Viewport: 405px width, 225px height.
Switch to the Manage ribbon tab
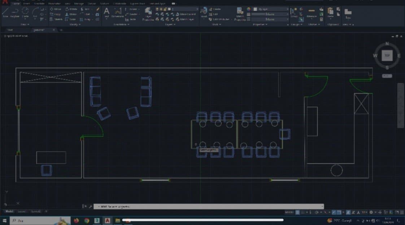click(79, 4)
